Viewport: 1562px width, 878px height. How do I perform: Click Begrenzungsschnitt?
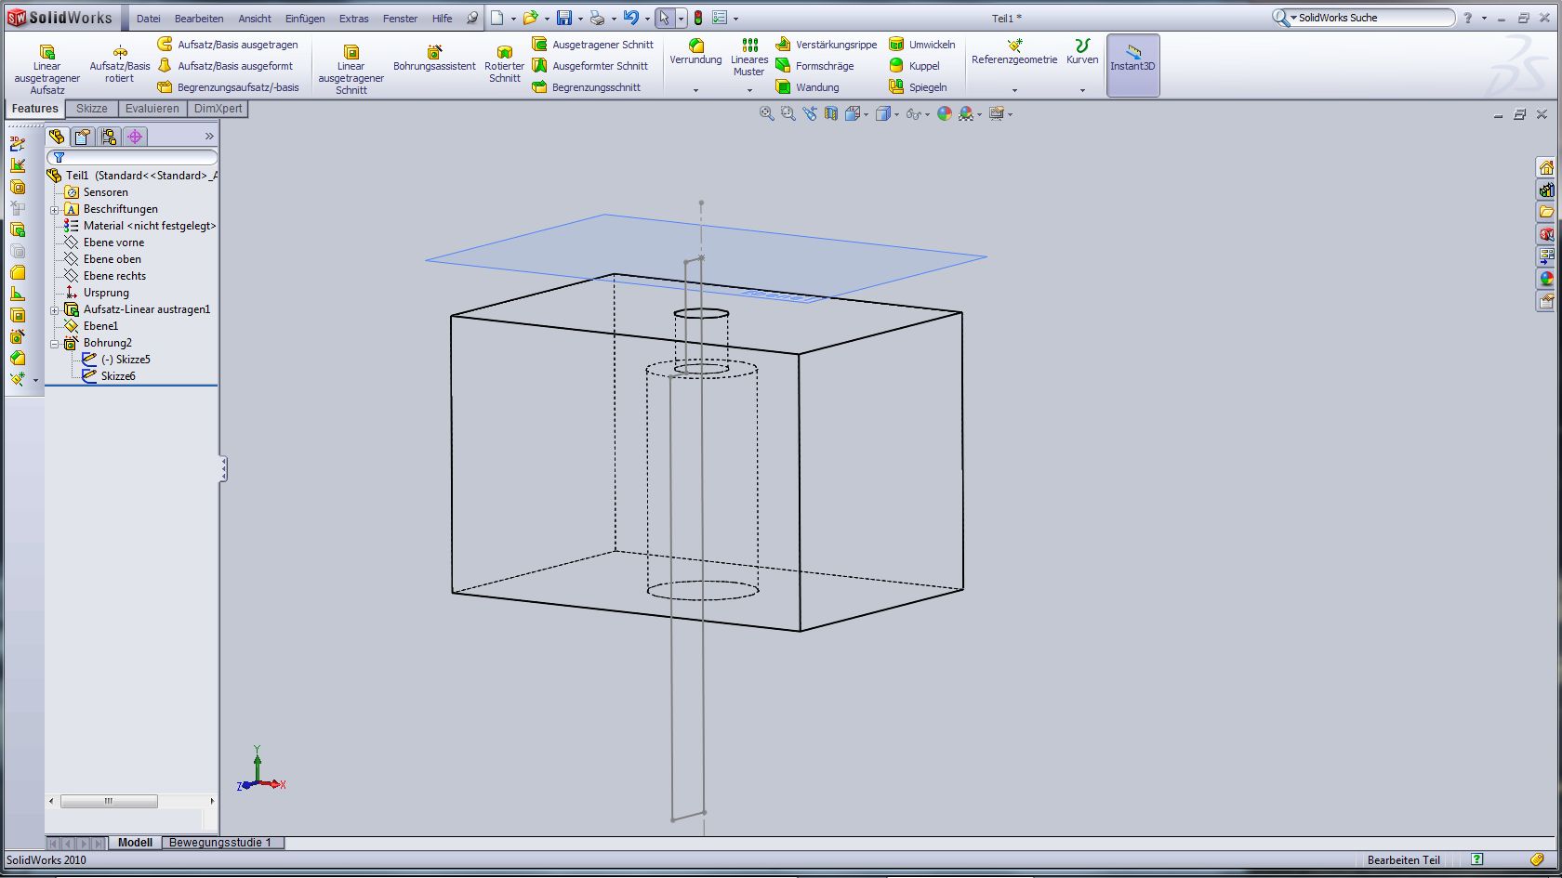[x=586, y=87]
